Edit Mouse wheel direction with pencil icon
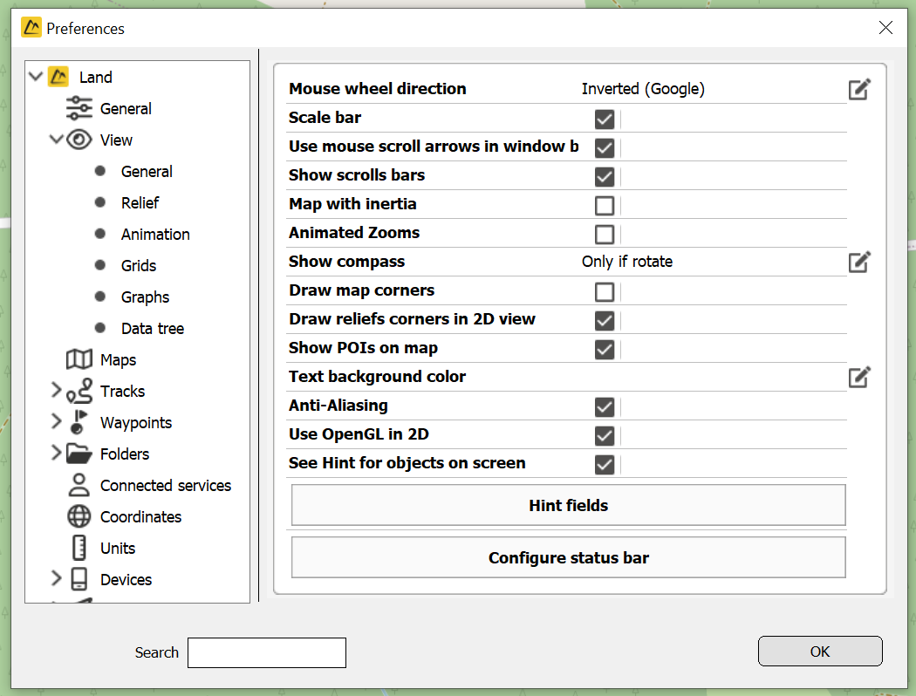 859,88
